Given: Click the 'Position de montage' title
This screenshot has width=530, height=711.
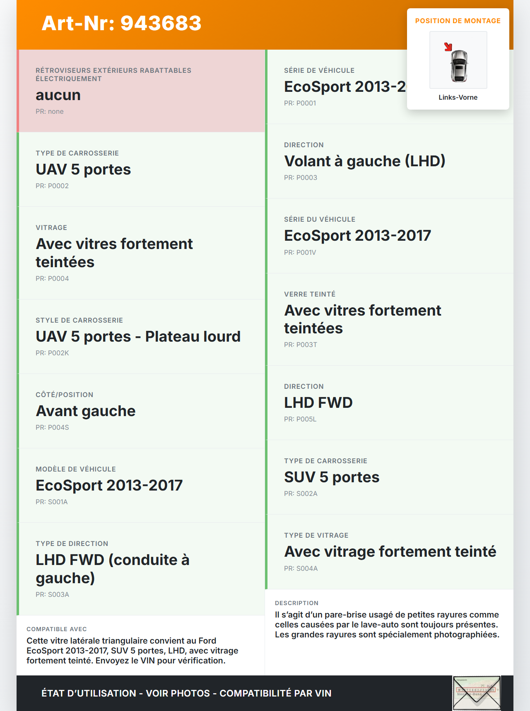Looking at the screenshot, I should point(458,21).
